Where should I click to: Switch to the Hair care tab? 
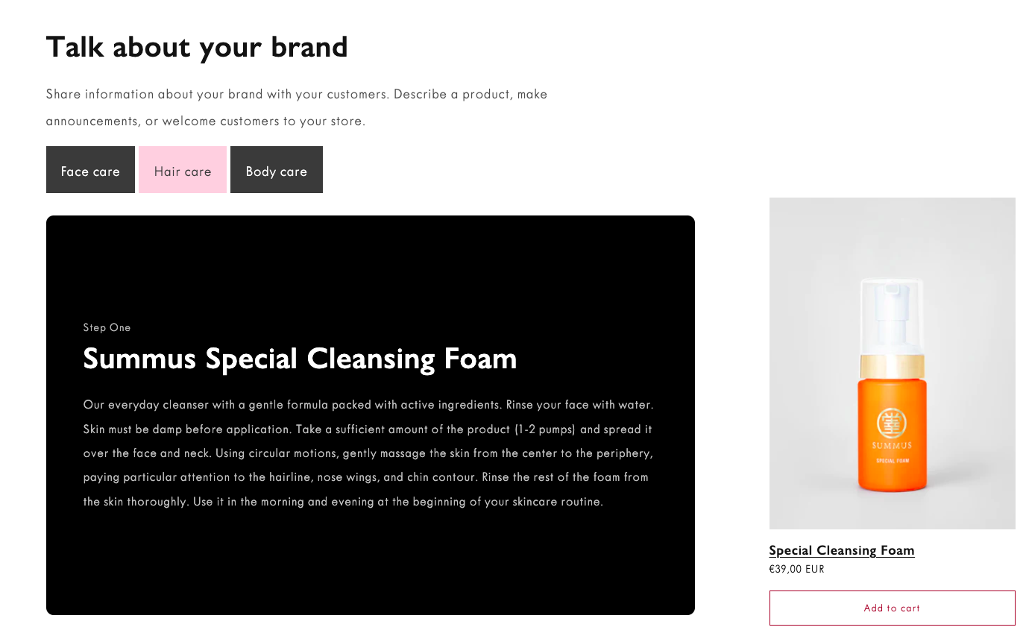(x=183, y=171)
